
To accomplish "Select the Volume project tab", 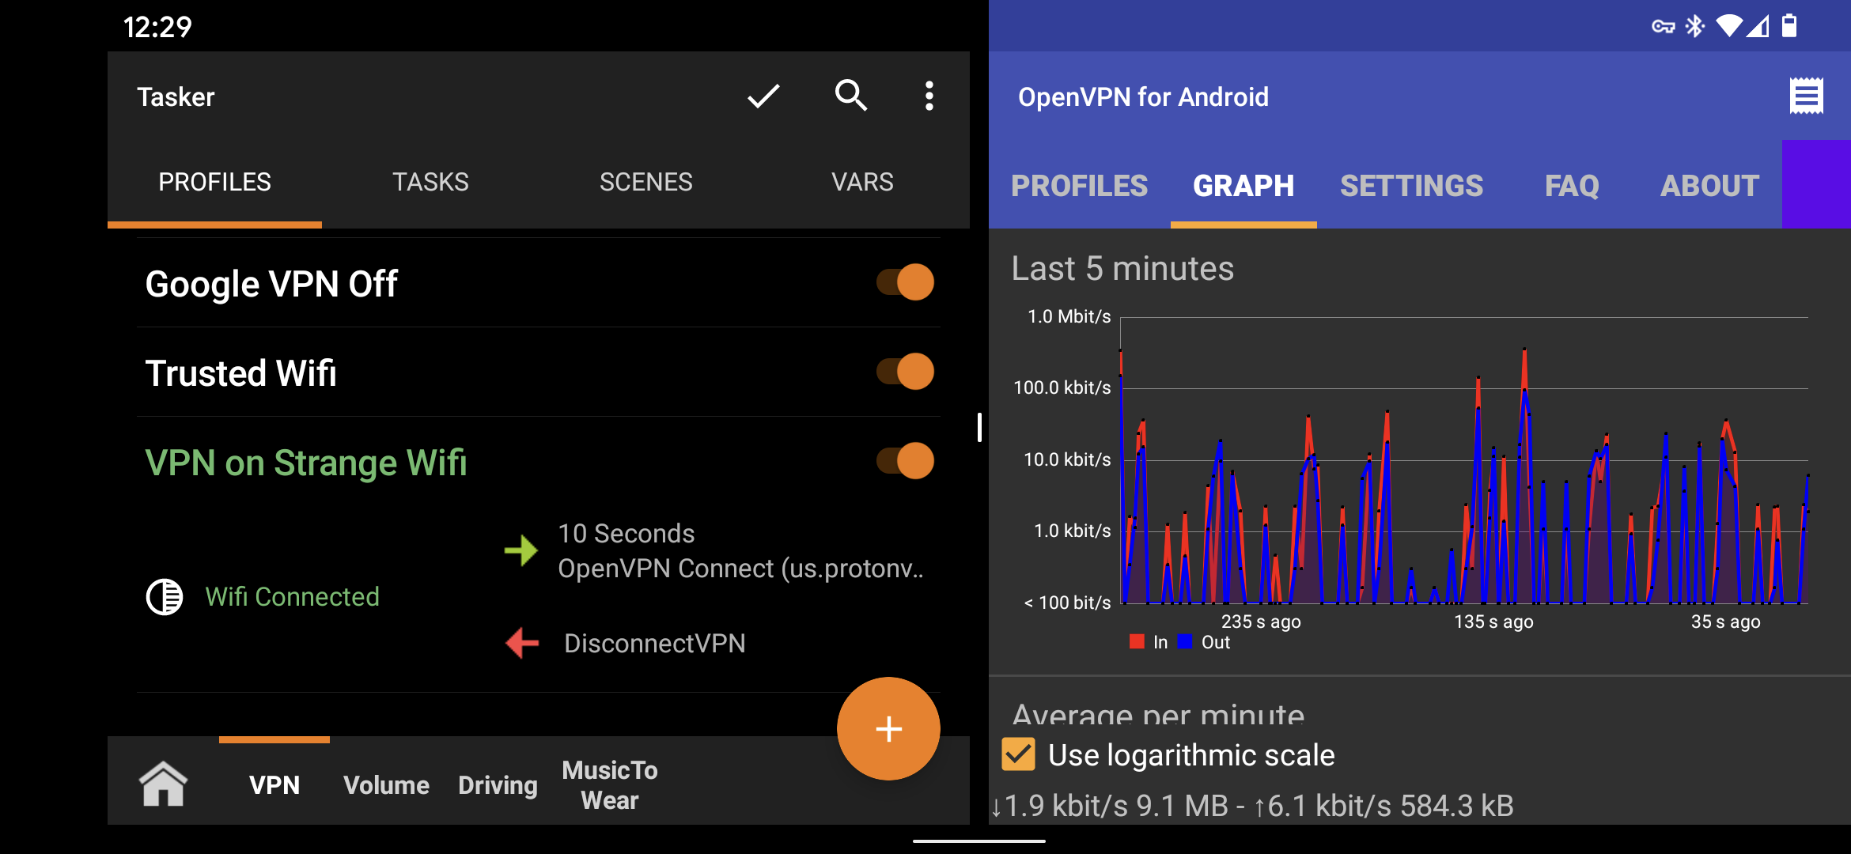I will tap(386, 784).
